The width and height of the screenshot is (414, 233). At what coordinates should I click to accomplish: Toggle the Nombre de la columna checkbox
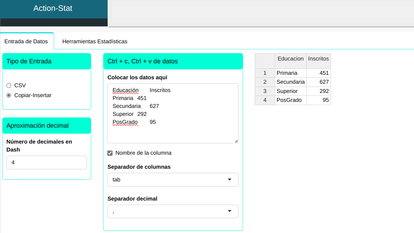point(110,153)
